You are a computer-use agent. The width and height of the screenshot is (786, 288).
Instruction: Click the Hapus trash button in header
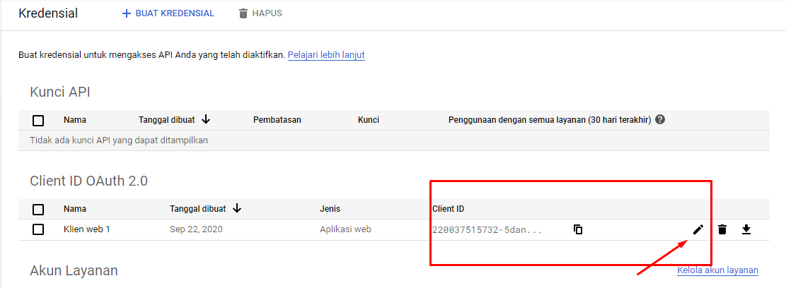260,13
